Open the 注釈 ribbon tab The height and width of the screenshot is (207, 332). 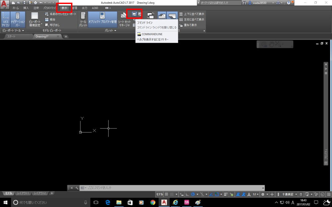[36, 8]
